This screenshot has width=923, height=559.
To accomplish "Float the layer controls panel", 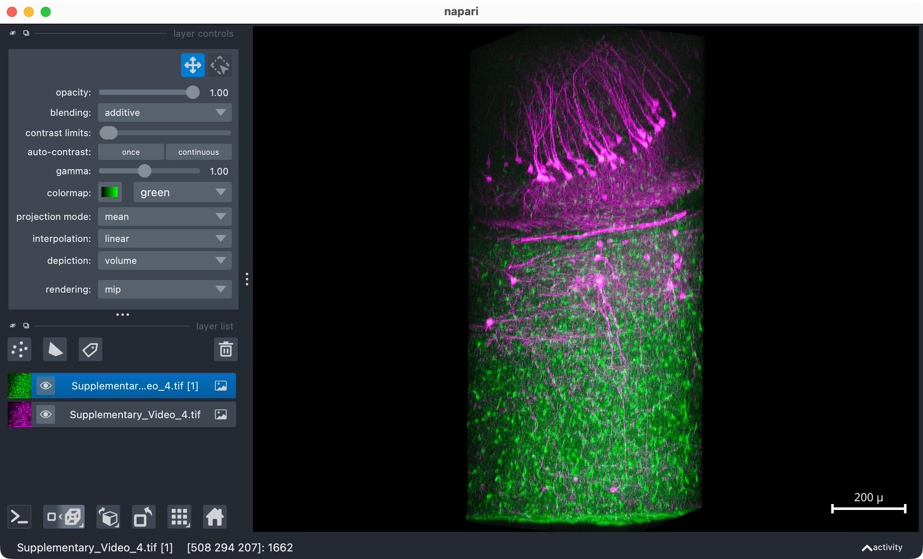I will tap(26, 33).
